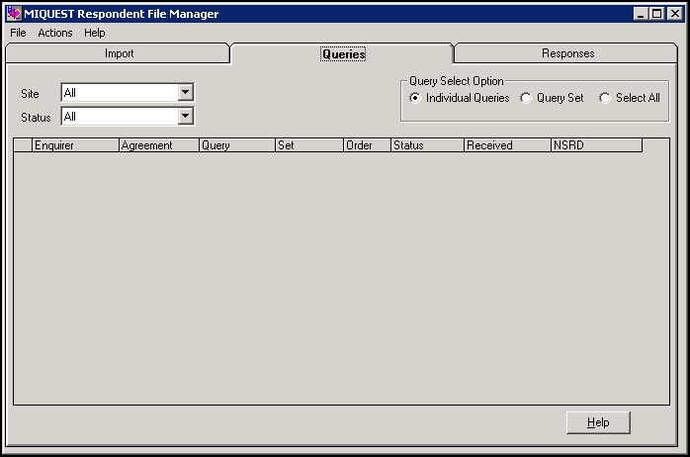Image resolution: width=690 pixels, height=457 pixels.
Task: Select the Individual Queries radio button
Action: [x=415, y=98]
